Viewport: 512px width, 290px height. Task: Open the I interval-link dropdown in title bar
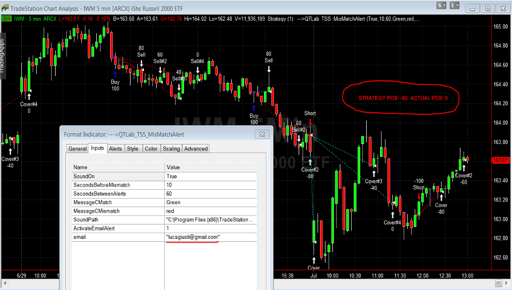click(x=454, y=5)
